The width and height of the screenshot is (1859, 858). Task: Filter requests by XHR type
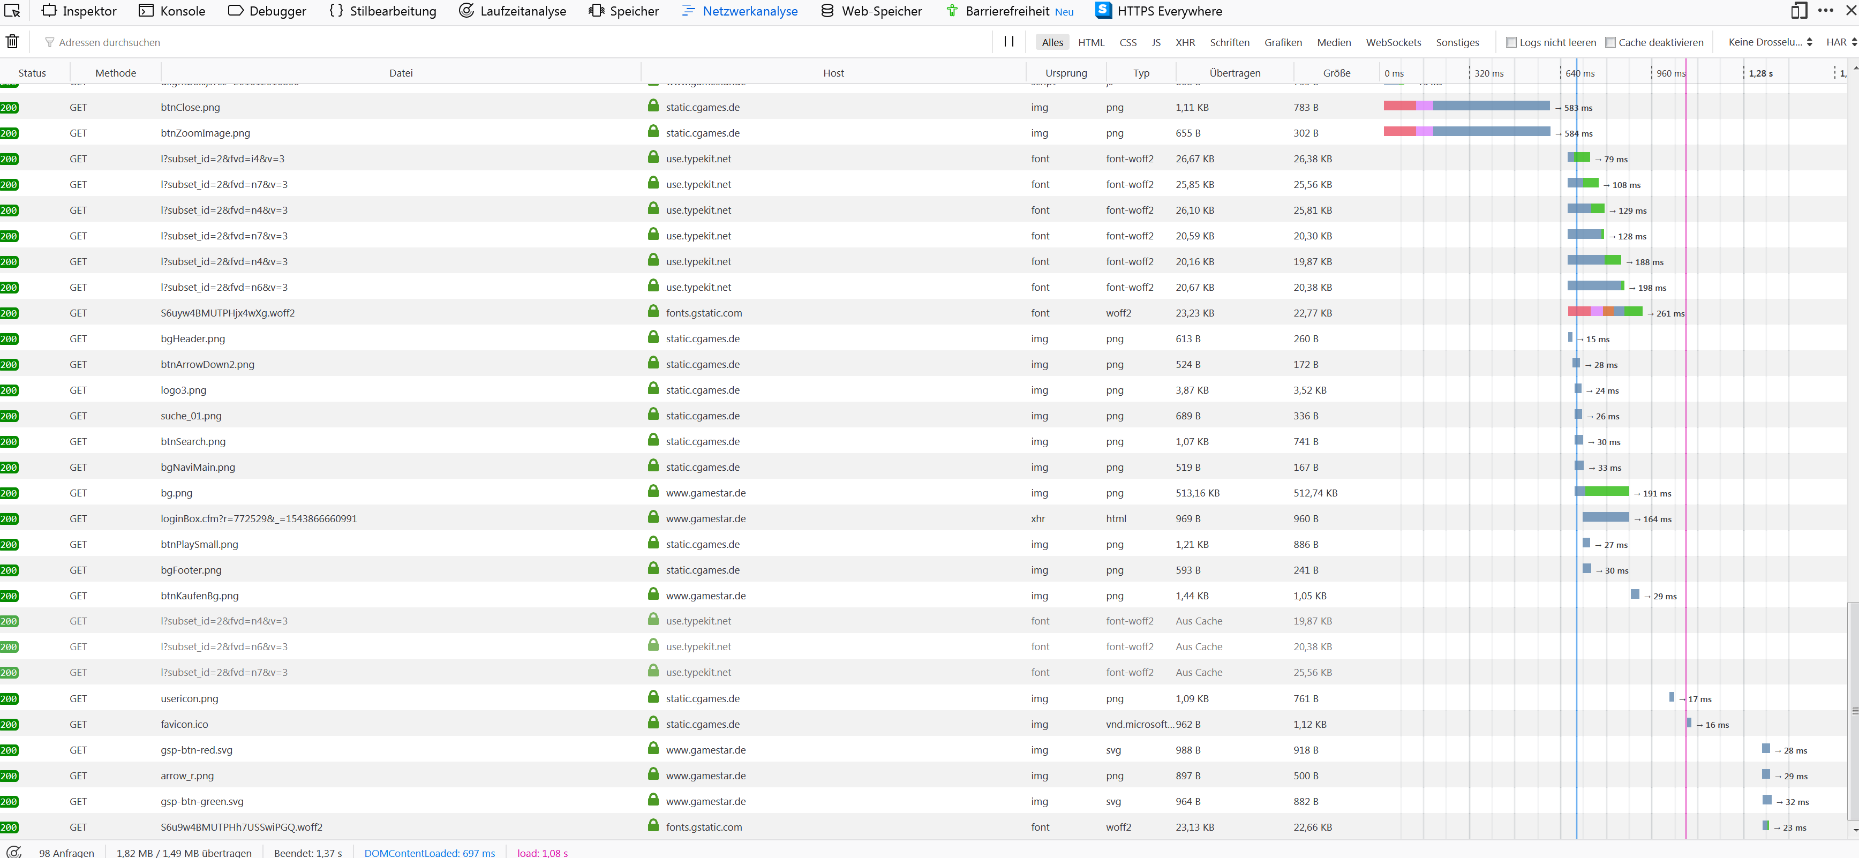(x=1185, y=42)
